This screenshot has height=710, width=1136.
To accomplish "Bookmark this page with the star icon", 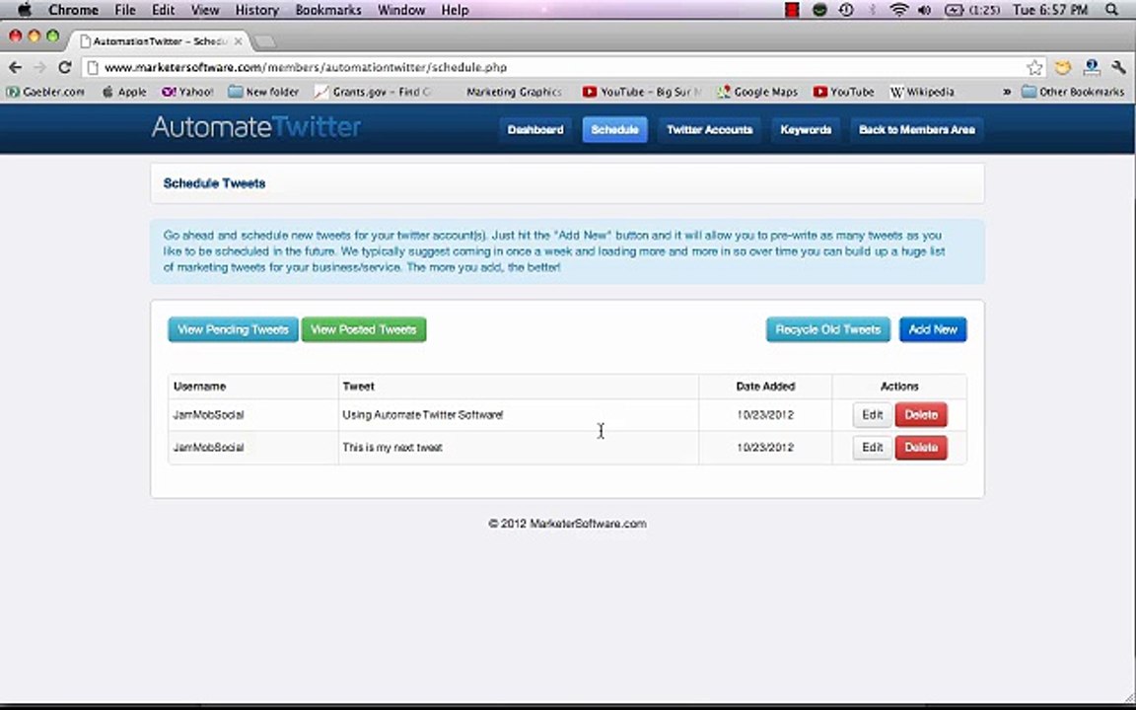I will point(1034,67).
